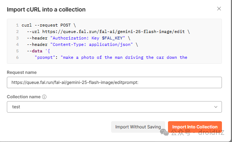The height and width of the screenshot is (142, 232).
Task: Click the 'Request name' label
Action: click(x=22, y=72)
